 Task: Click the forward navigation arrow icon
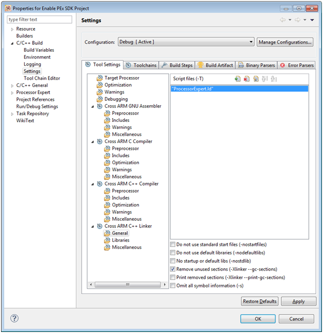pyautogui.click(x=298, y=20)
